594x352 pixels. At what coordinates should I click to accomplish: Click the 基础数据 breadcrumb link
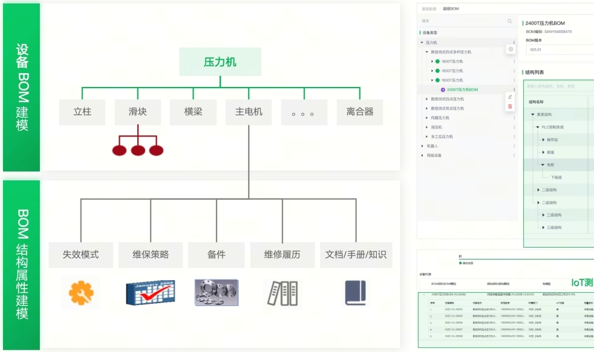point(428,9)
